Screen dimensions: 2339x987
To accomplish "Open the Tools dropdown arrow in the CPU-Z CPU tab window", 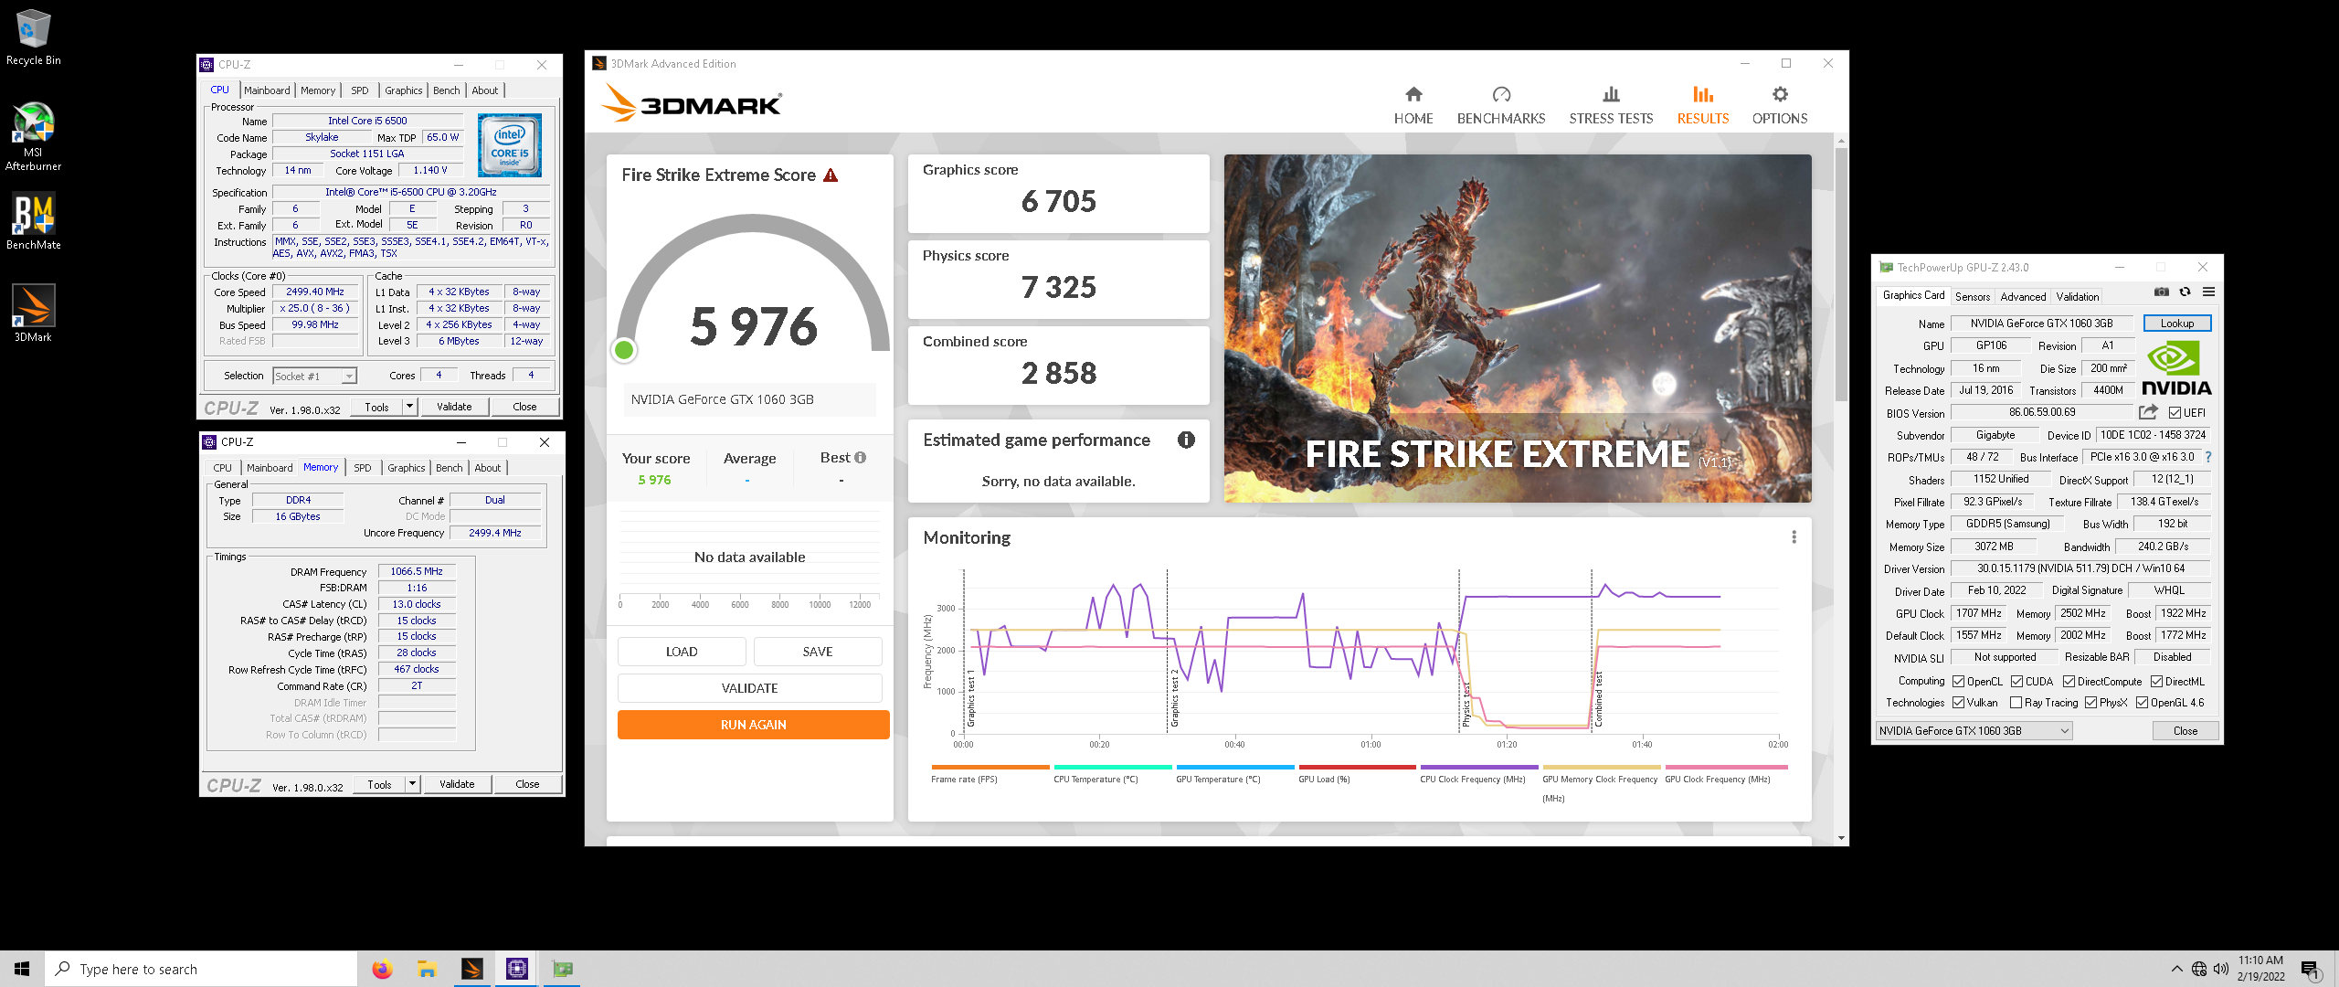I will click(x=410, y=407).
